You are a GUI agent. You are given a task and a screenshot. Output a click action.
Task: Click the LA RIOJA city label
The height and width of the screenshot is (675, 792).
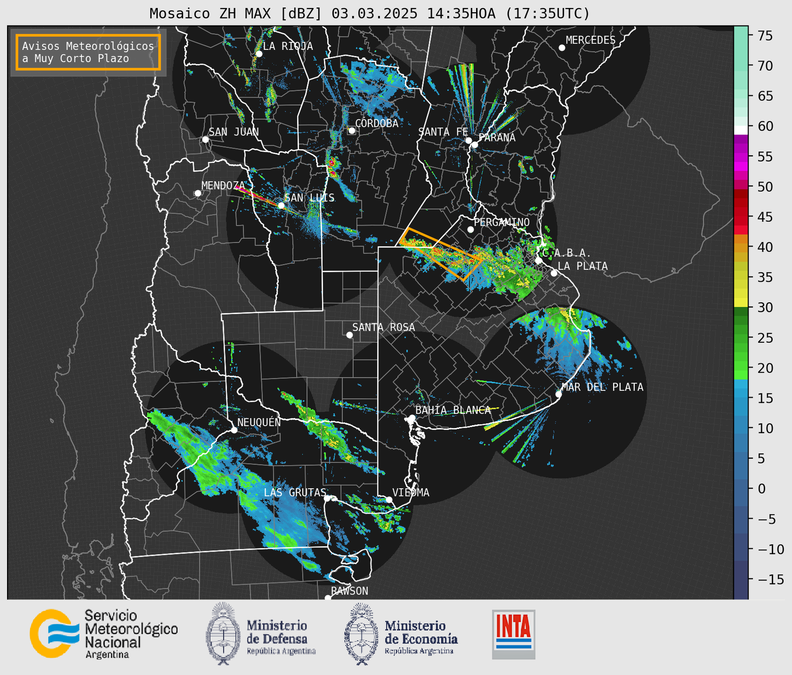coord(288,46)
